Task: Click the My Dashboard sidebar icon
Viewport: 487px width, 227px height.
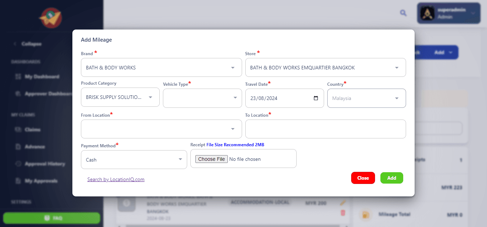Action: click(18, 77)
